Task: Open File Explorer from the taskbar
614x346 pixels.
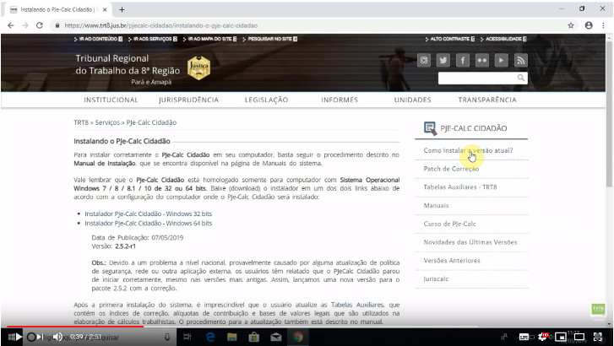Action: (x=231, y=337)
